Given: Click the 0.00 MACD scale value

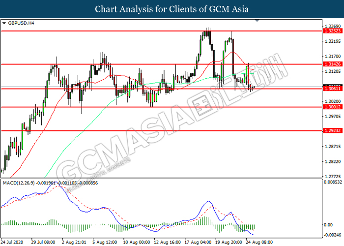Looking at the screenshot, I should tap(328, 225).
